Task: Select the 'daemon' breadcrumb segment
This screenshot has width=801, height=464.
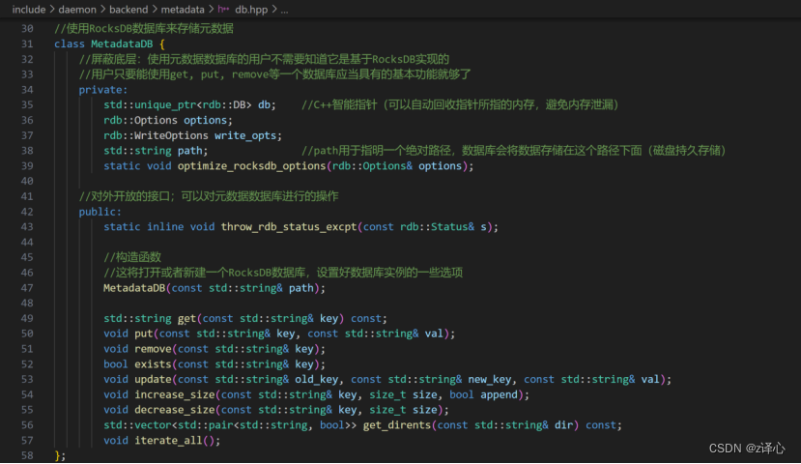Action: (x=77, y=9)
